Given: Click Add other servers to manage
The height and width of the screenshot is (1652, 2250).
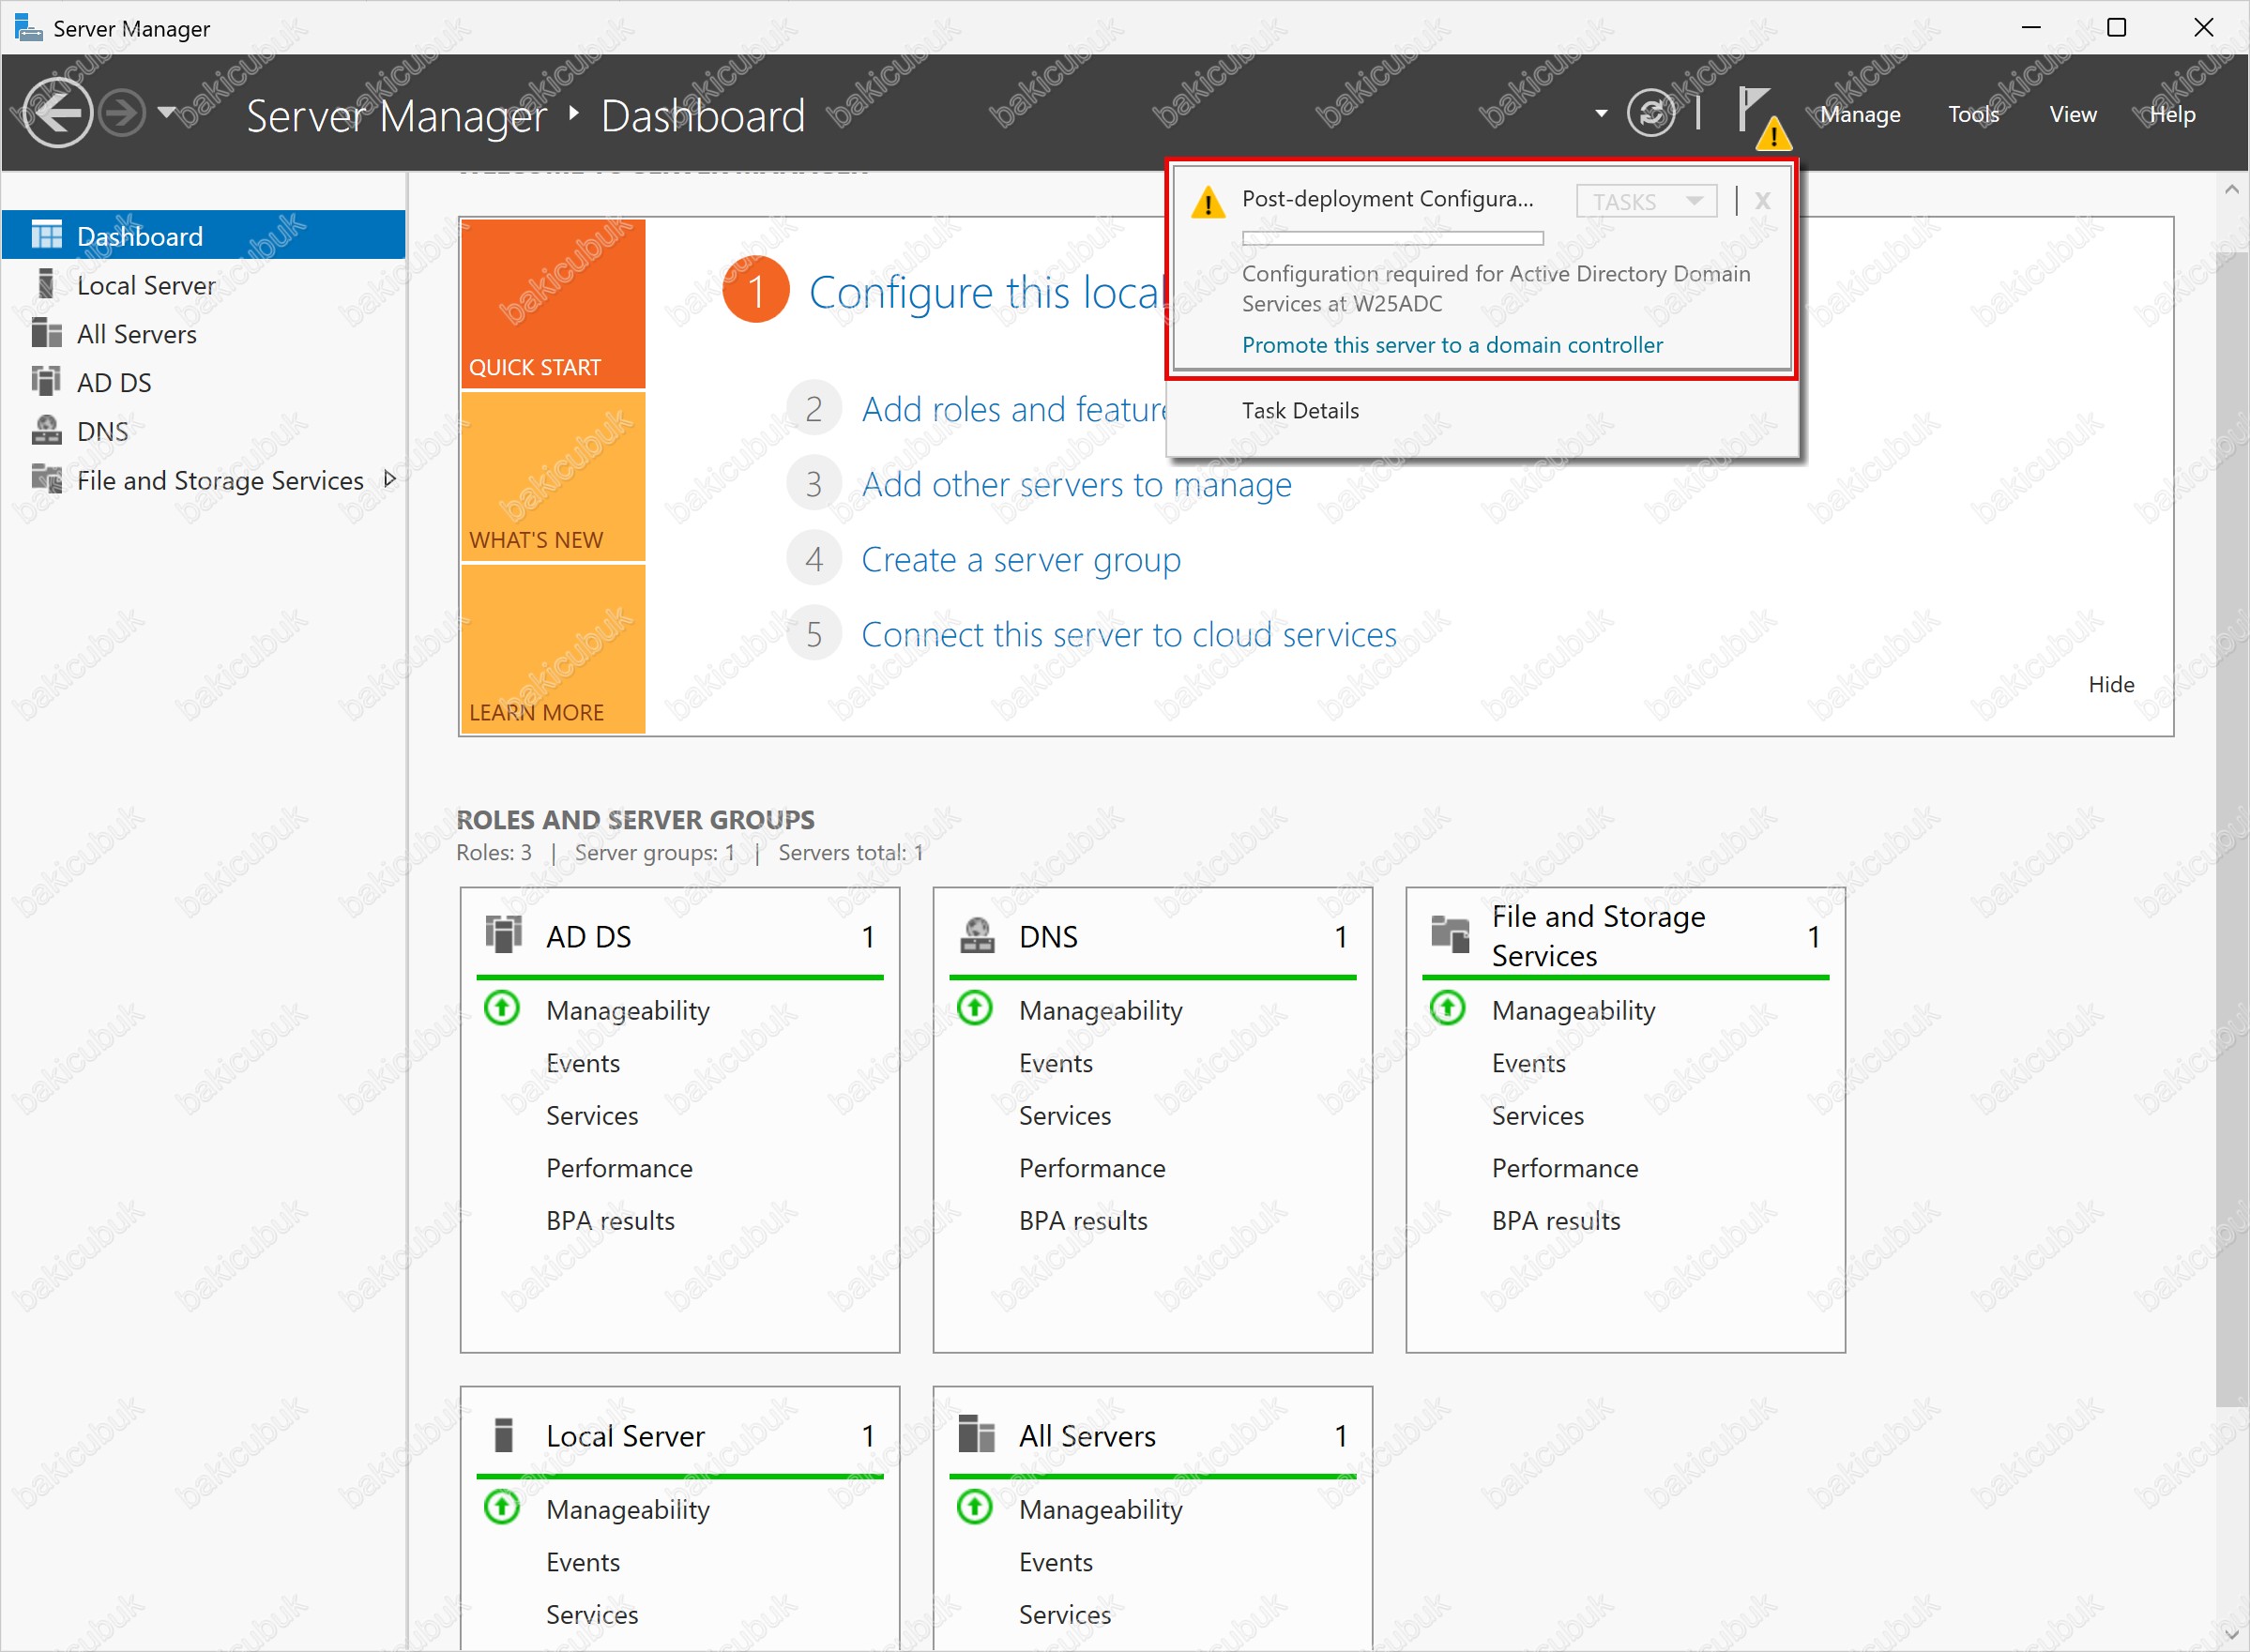Looking at the screenshot, I should tap(1077, 484).
